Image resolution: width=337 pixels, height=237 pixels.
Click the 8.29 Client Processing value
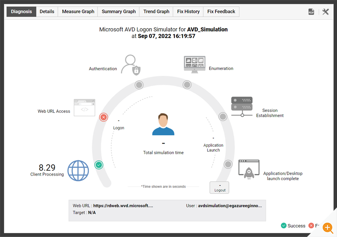coord(47,167)
